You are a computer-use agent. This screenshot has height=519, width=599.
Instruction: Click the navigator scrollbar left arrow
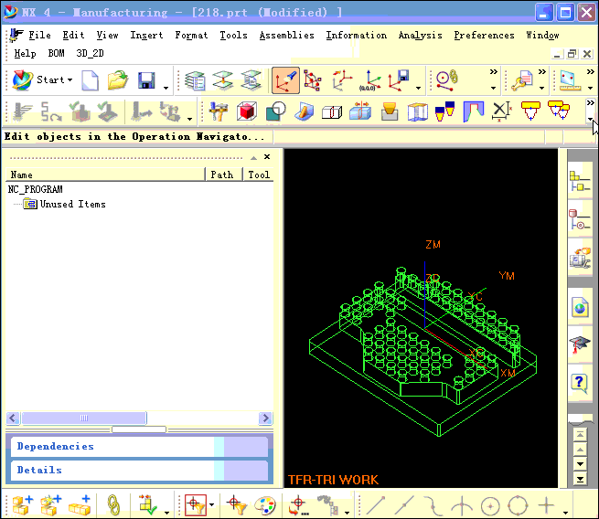pyautogui.click(x=13, y=418)
